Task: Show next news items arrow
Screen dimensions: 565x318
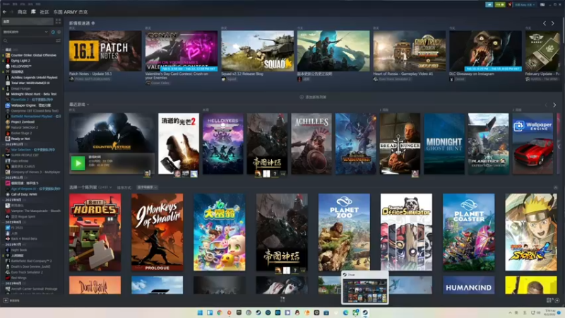Action: pyautogui.click(x=553, y=23)
